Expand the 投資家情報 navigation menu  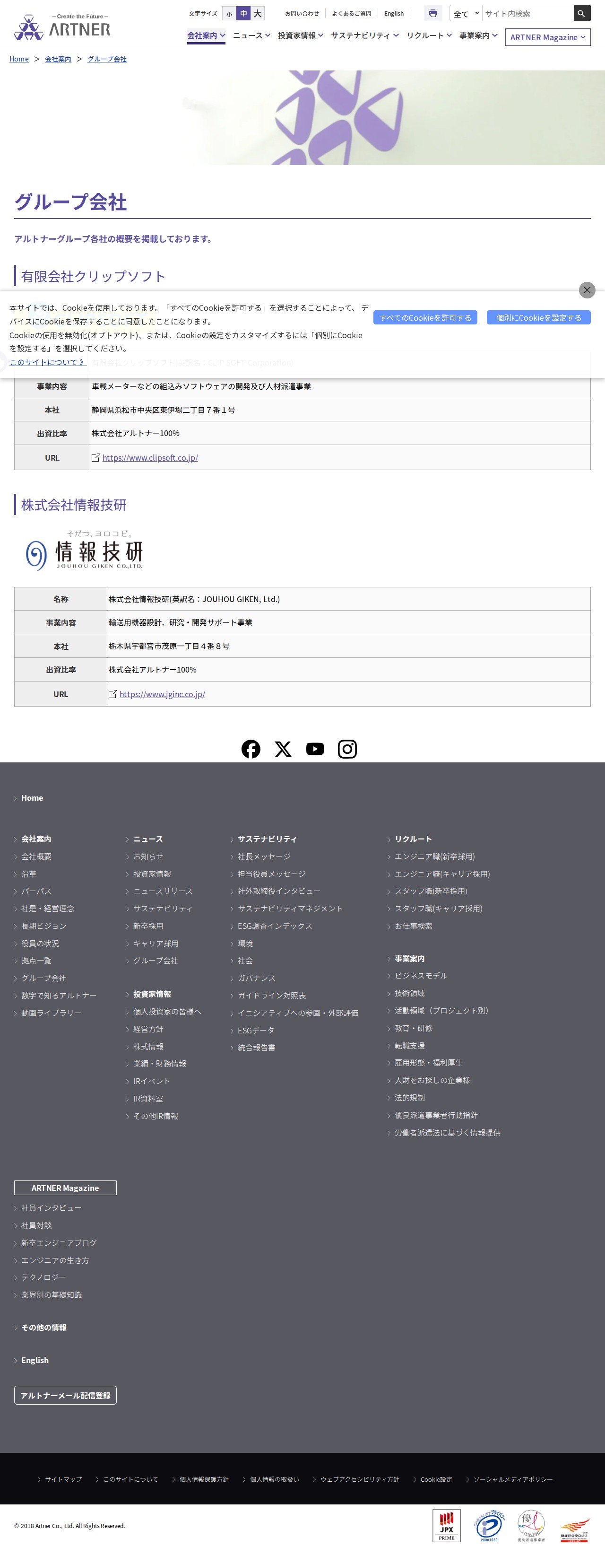pyautogui.click(x=301, y=35)
